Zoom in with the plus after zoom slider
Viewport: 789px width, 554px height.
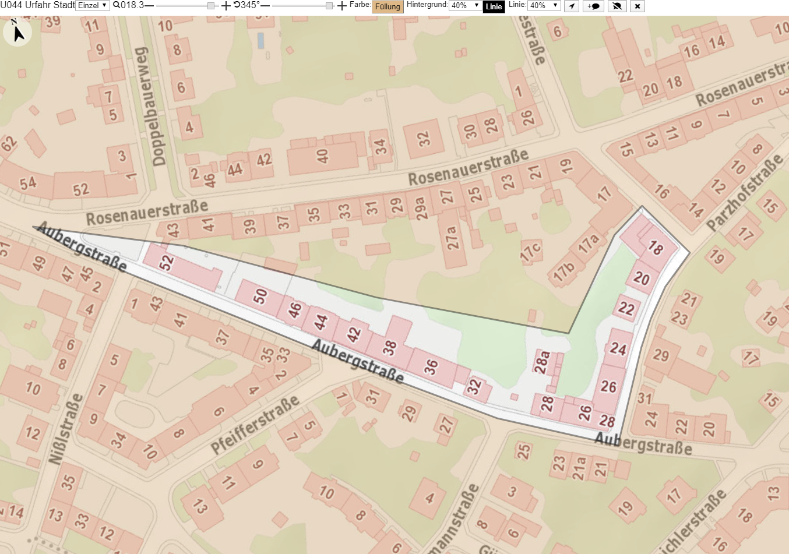[x=226, y=6]
